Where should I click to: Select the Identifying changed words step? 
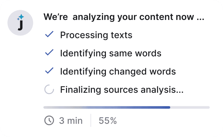coord(118,72)
